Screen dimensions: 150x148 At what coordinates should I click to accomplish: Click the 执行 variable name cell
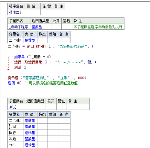[16, 132]
